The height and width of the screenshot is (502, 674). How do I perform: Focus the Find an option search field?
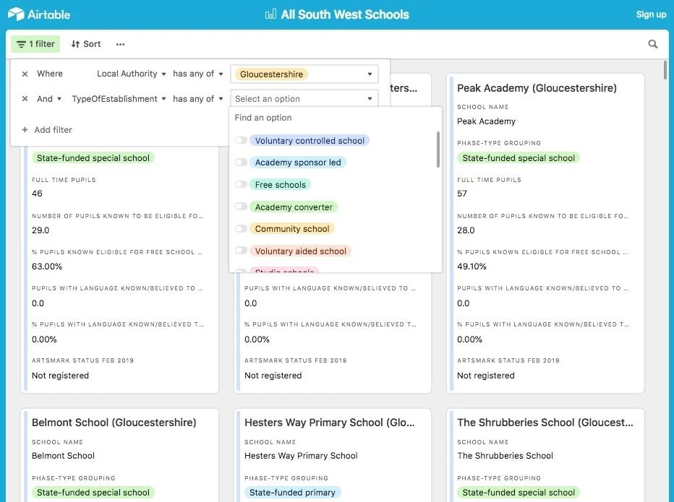click(x=336, y=118)
